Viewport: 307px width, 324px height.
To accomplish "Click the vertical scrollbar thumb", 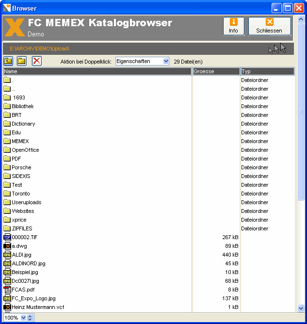I will click(x=301, y=112).
